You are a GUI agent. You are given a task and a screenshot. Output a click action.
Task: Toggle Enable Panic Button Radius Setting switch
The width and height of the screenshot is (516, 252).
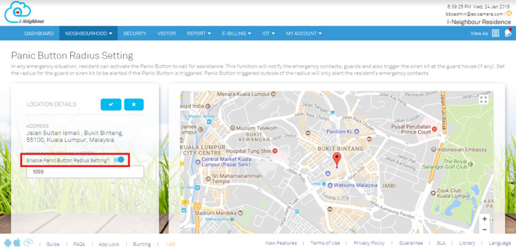coord(119,160)
